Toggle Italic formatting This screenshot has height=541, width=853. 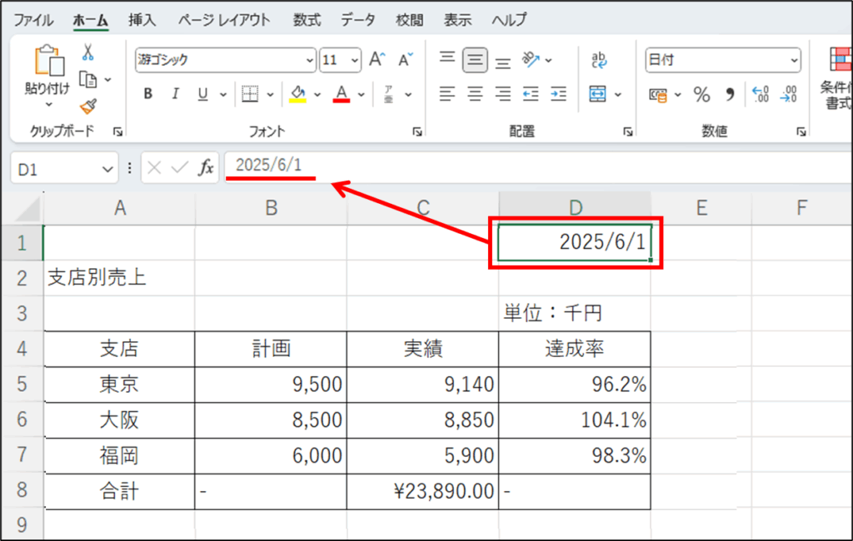coord(175,94)
